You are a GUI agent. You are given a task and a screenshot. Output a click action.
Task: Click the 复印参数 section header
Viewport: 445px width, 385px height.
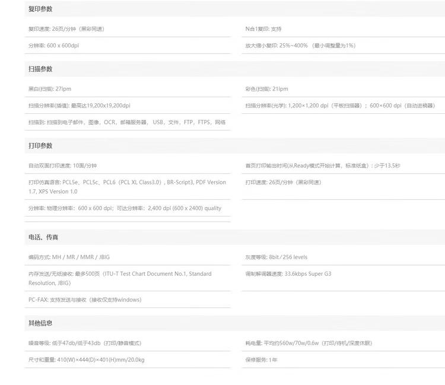pyautogui.click(x=40, y=9)
